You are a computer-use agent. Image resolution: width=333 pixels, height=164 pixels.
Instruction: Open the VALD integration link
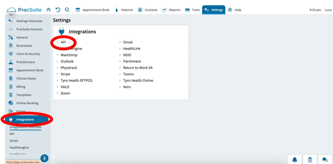click(65, 87)
